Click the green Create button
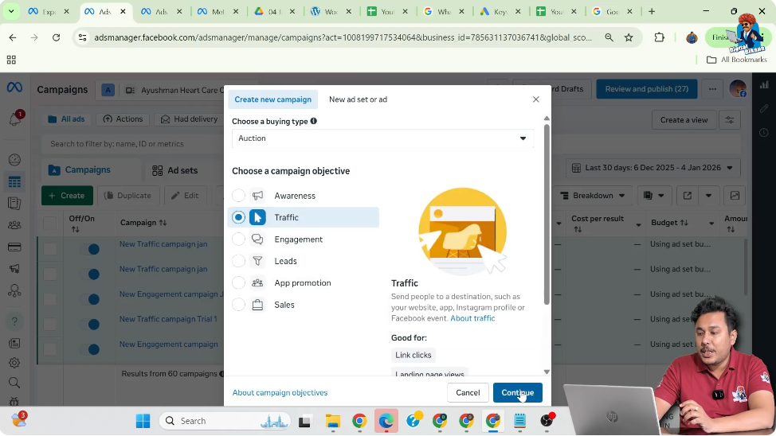This screenshot has width=776, height=436. pos(67,196)
